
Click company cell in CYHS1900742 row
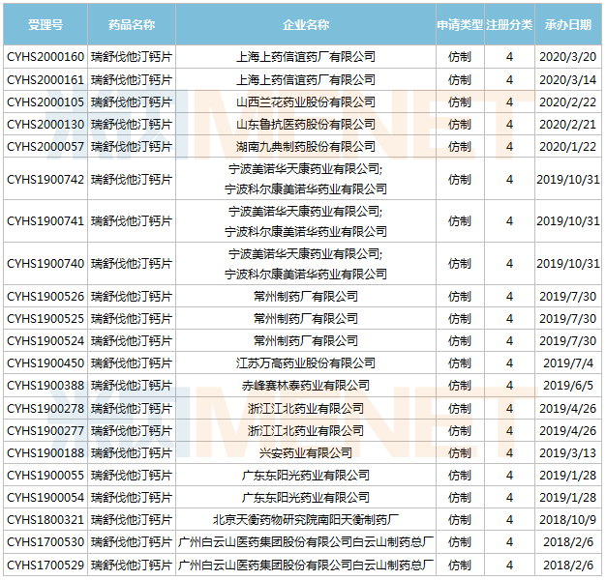tap(306, 179)
